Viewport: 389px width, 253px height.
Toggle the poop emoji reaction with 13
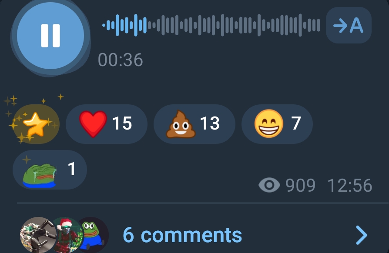pos(194,124)
